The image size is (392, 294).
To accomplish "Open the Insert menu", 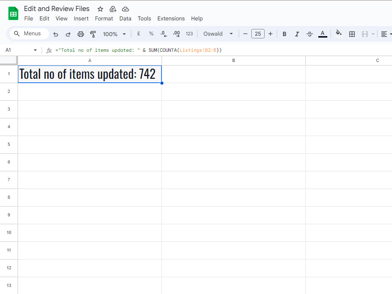I will point(81,18).
